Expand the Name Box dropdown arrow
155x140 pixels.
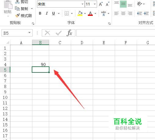click(x=29, y=33)
